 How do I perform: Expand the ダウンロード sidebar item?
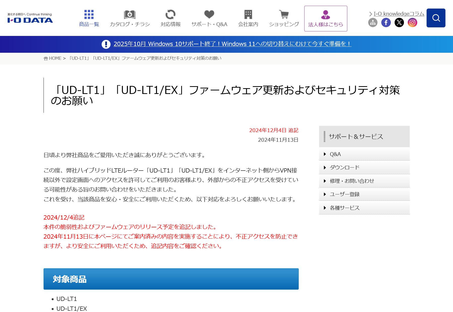[364, 167]
